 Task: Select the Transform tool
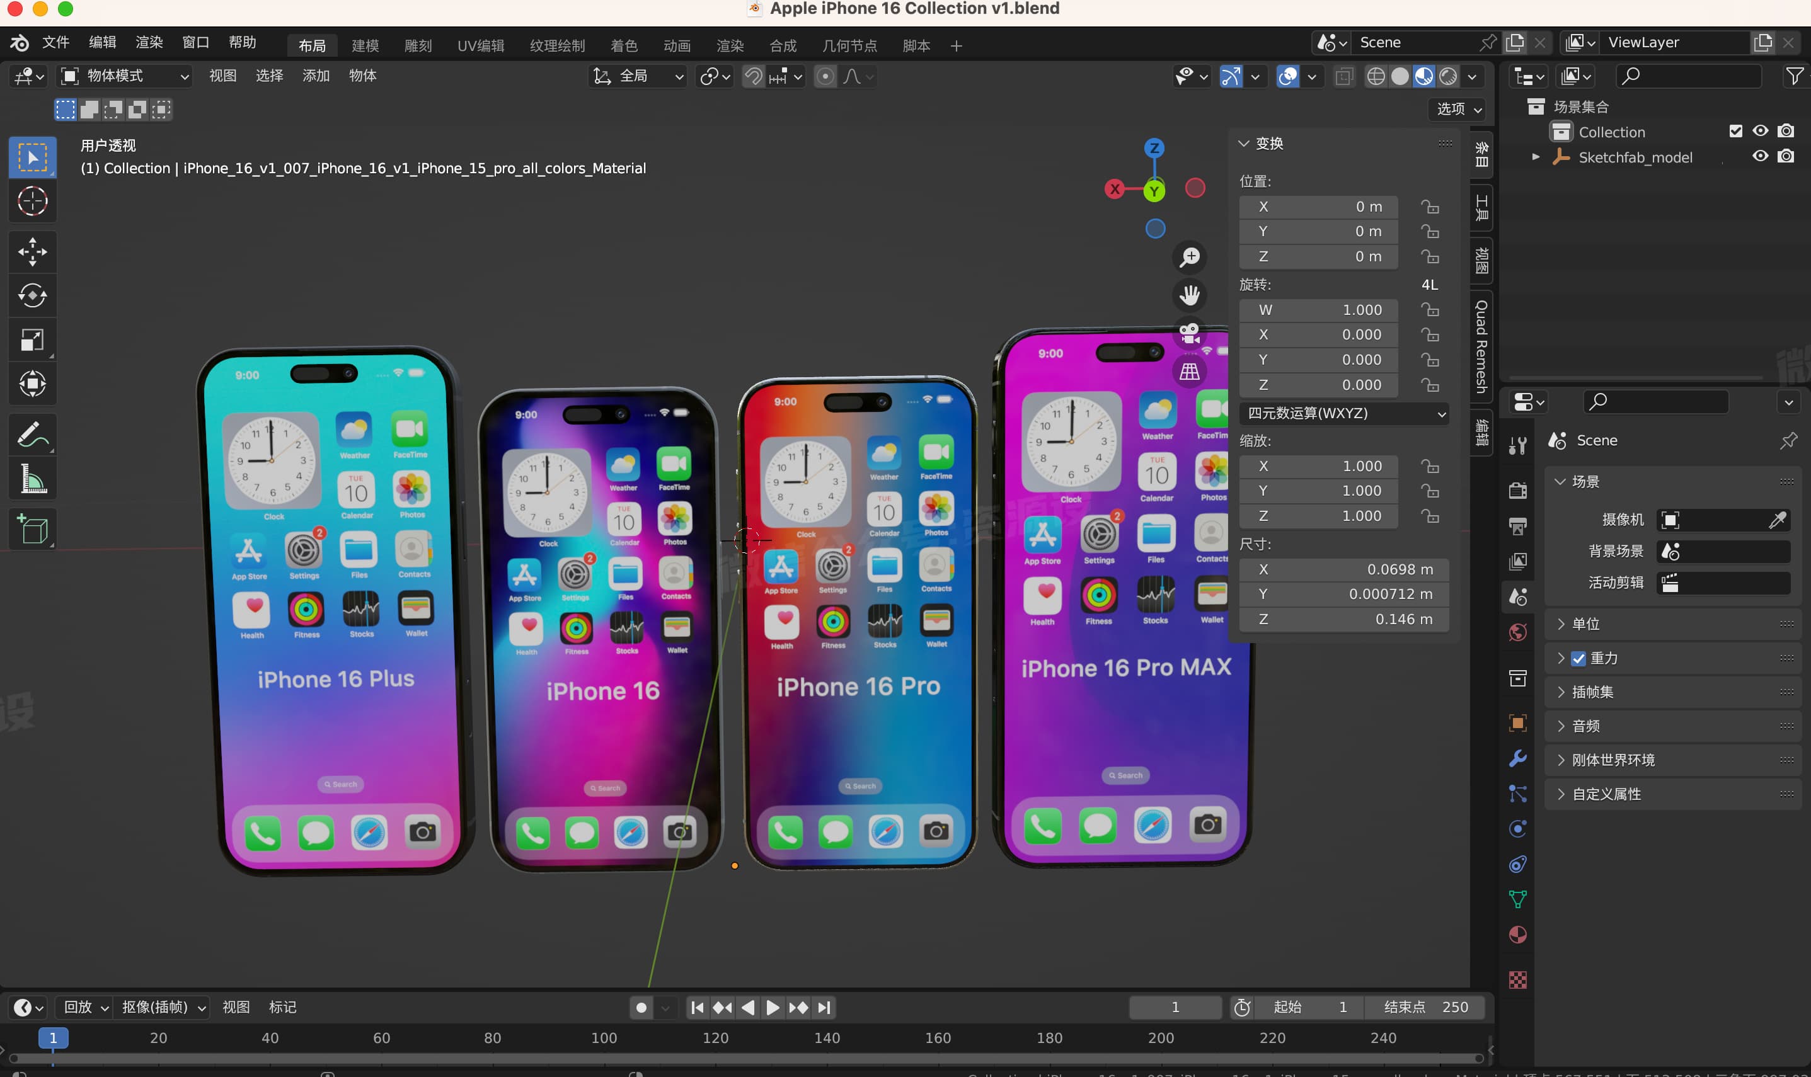pos(33,383)
